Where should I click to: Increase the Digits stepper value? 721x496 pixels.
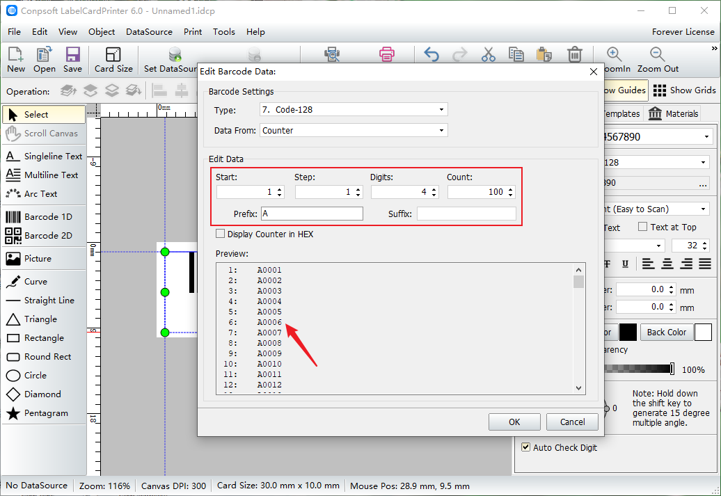434,189
